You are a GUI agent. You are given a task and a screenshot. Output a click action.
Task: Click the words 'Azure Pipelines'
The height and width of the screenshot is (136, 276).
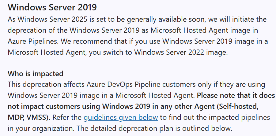point(33,42)
